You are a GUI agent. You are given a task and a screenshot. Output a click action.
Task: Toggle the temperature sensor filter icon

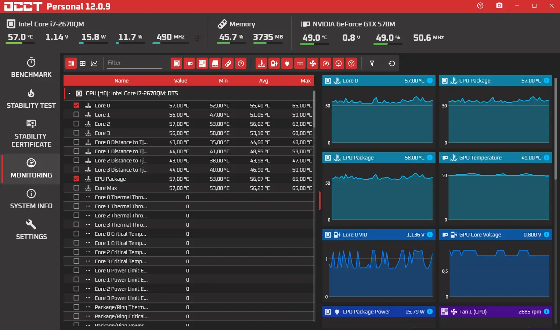point(261,63)
